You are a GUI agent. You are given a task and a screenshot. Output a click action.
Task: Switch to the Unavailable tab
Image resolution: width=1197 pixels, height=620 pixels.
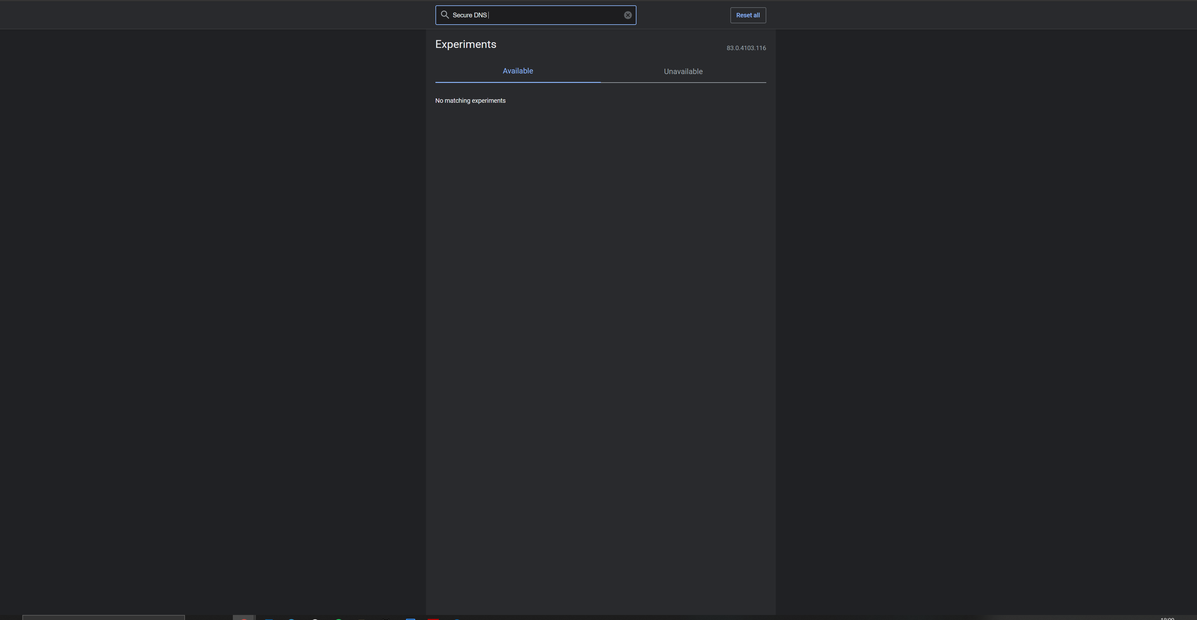[x=682, y=72]
